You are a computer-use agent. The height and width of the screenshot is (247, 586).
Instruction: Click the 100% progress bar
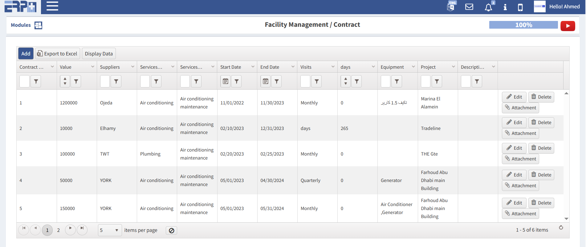[x=523, y=25]
